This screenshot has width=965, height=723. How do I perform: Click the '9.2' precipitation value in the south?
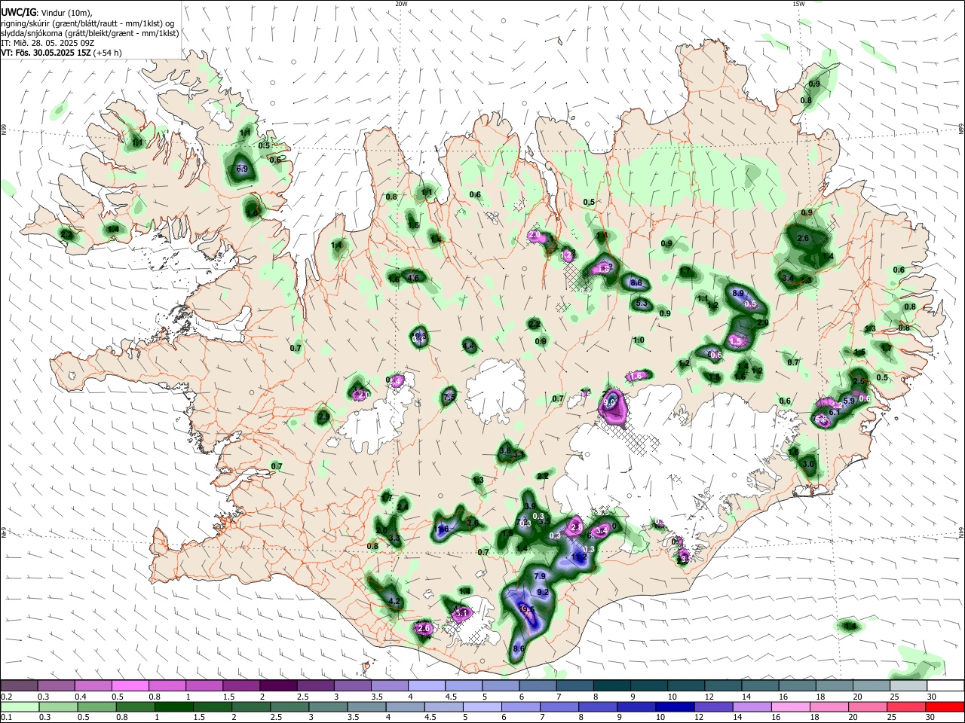point(543,593)
